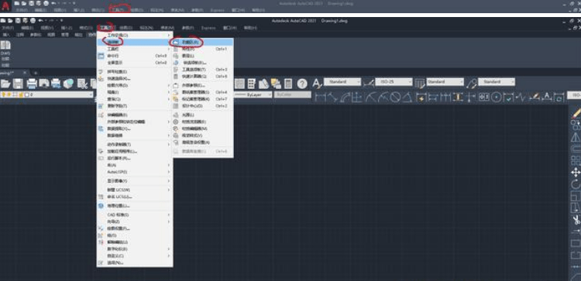Toggle the layer 0 lock icon

(x=21, y=94)
